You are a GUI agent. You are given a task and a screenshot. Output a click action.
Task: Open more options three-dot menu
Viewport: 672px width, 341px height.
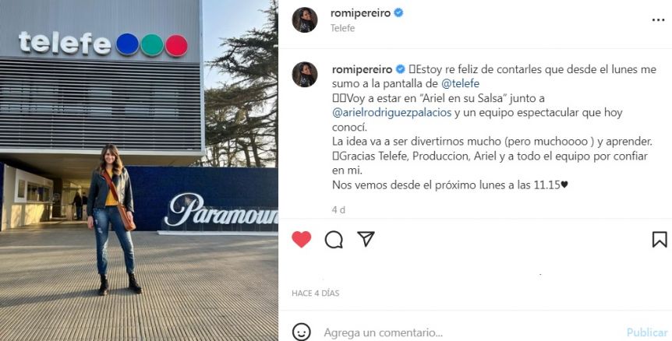pyautogui.click(x=658, y=20)
